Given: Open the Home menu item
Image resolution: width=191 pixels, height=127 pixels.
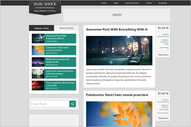Looking at the screenshot, I should pyautogui.click(x=104, y=3).
